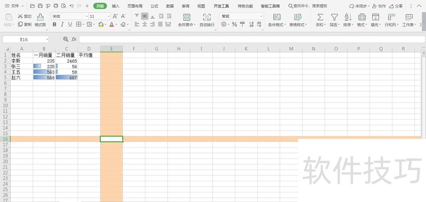Open the 文件 menu
Viewport: 426px width, 202px height.
14,6
